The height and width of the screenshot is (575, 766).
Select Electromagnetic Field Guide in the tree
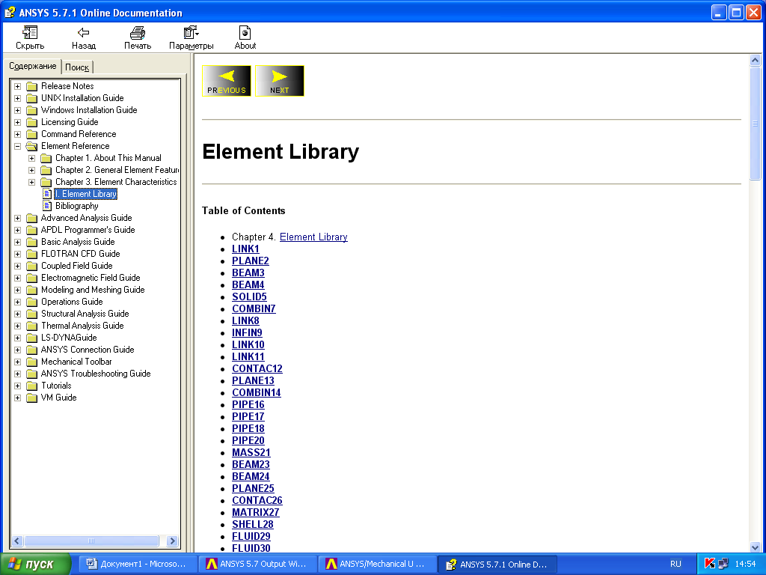91,278
